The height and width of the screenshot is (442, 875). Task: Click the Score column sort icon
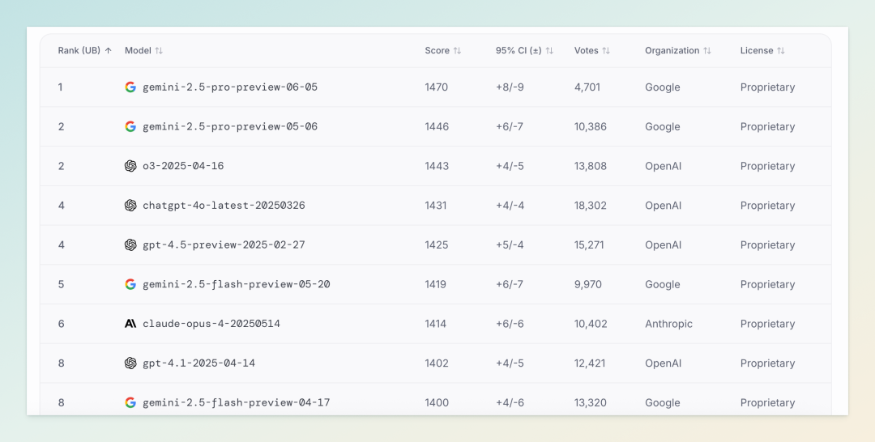point(457,51)
